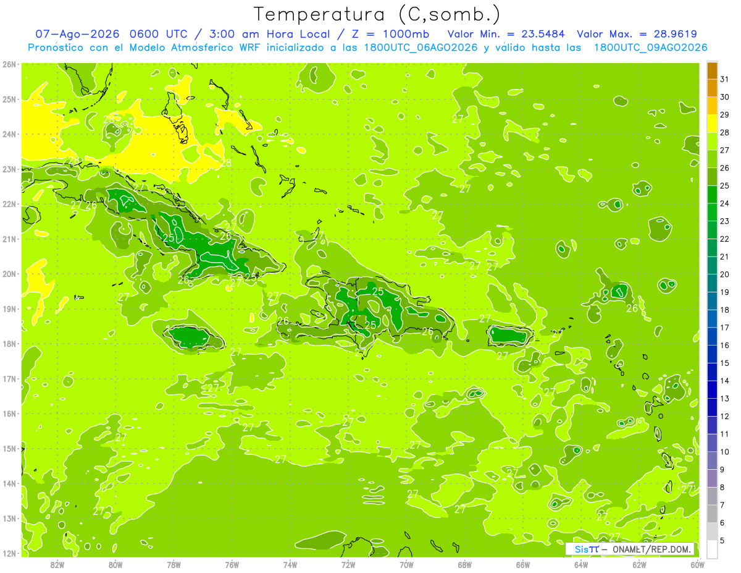Select the golden 29–30 colorbar swatch
This screenshot has height=573, width=741.
click(712, 106)
